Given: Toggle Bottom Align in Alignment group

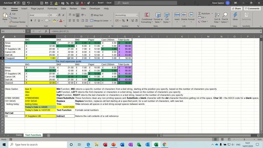Looking at the screenshot, I should 78,15.
